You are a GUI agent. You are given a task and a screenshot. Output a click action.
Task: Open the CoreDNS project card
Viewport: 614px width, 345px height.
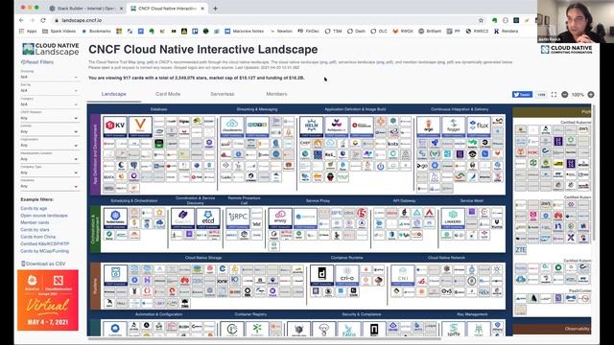click(182, 218)
